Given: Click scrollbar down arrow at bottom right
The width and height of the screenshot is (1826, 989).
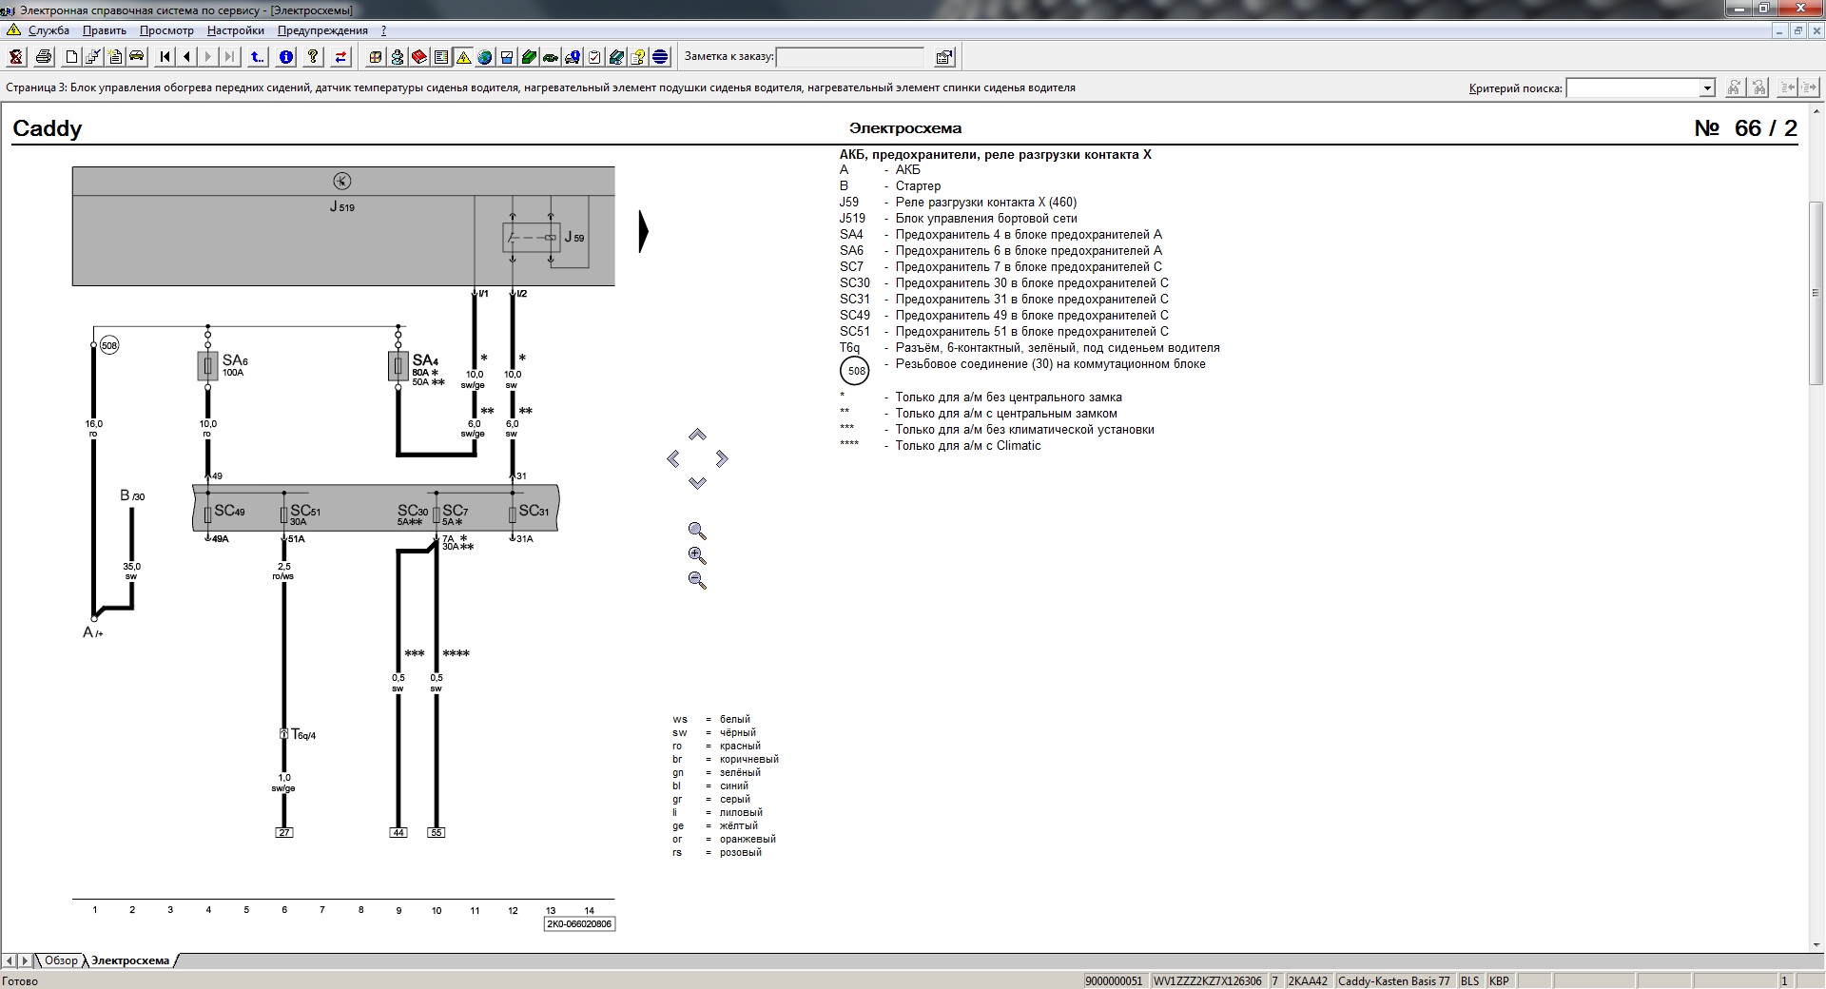Looking at the screenshot, I should pos(1817,945).
